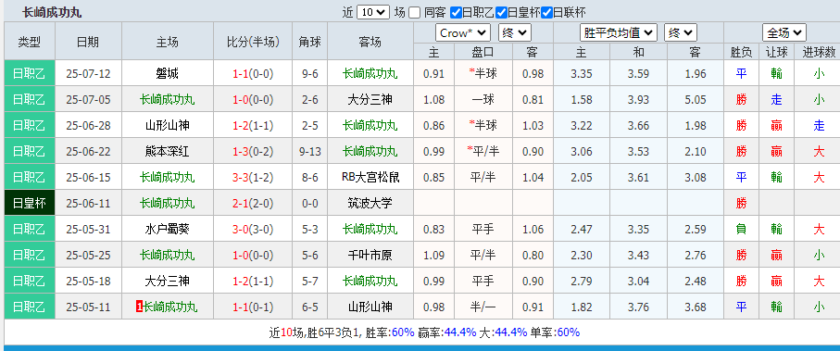Open the 终 dropdown beside 胜平负均值
The width and height of the screenshot is (840, 351).
pos(681,32)
